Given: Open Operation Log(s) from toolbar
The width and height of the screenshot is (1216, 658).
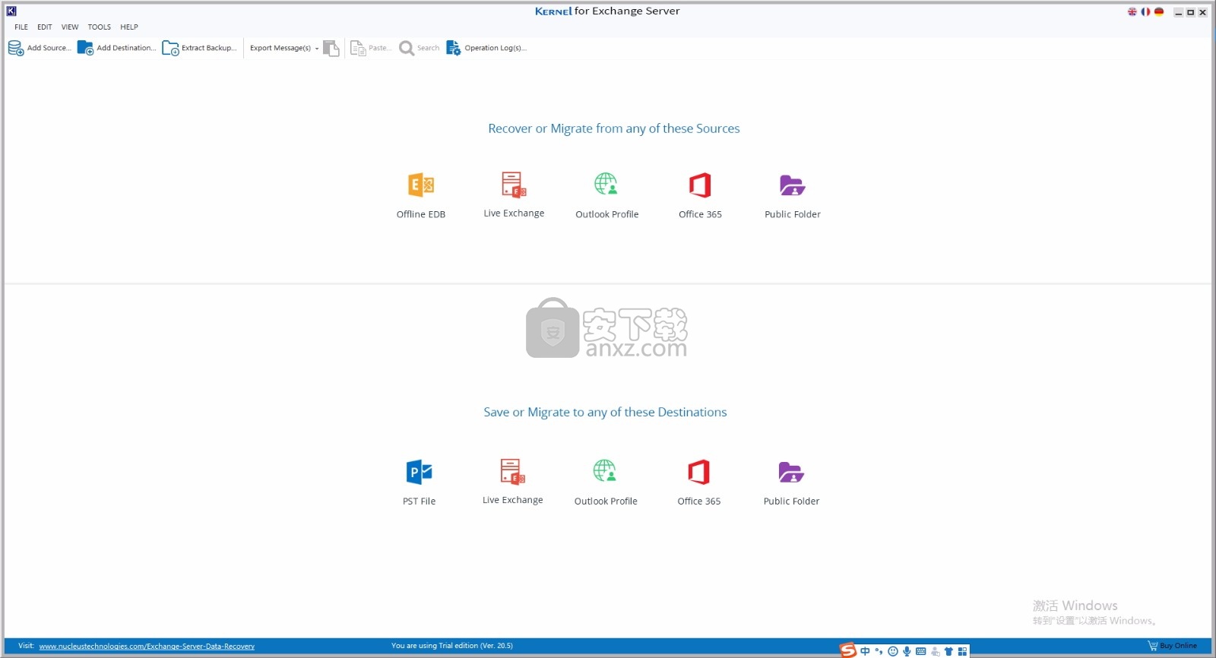Looking at the screenshot, I should (x=486, y=48).
